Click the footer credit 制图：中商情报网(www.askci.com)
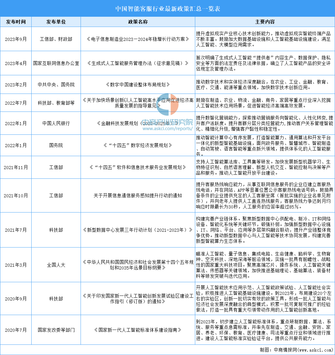 [297, 350]
